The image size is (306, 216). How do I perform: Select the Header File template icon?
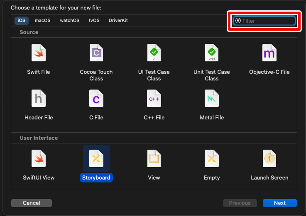click(39, 98)
